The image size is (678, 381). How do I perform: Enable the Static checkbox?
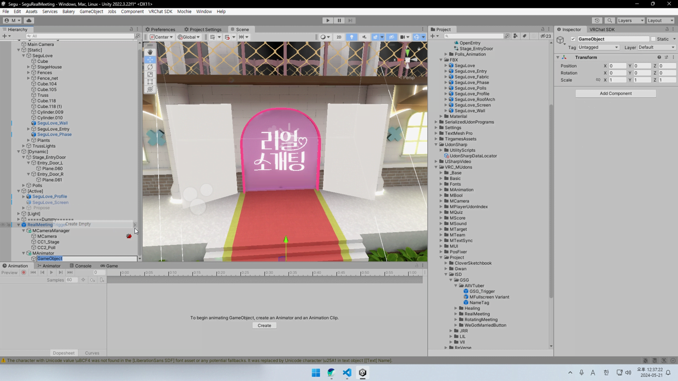653,39
